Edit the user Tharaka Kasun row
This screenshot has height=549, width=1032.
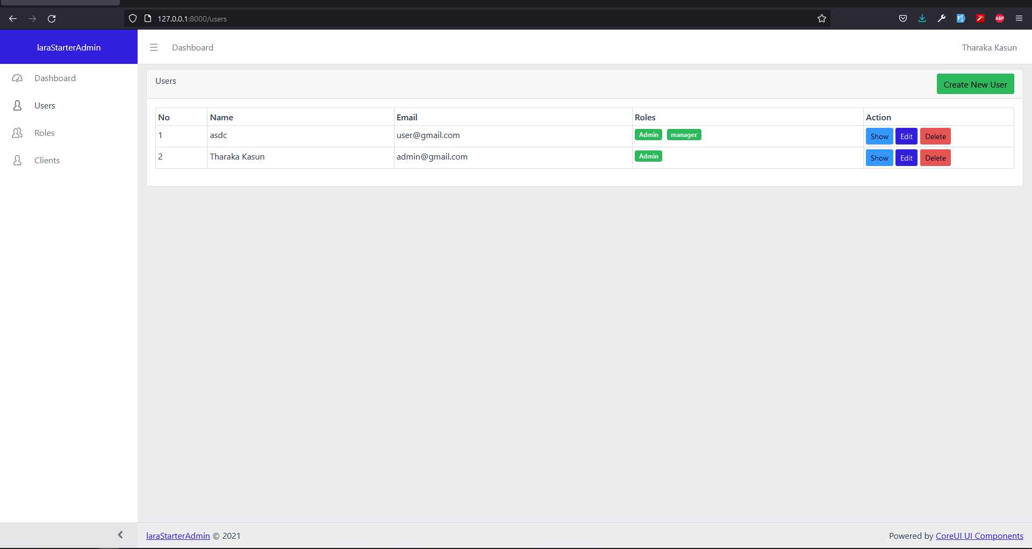coord(906,158)
